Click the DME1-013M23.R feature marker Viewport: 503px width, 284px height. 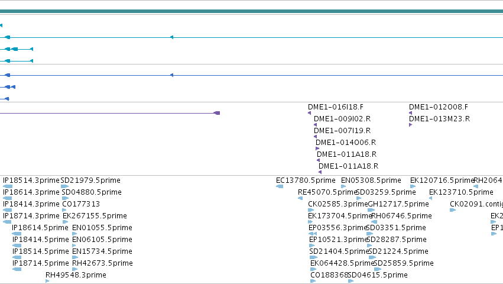410,125
